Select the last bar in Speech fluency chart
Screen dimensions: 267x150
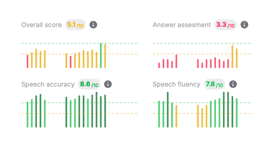237,113
